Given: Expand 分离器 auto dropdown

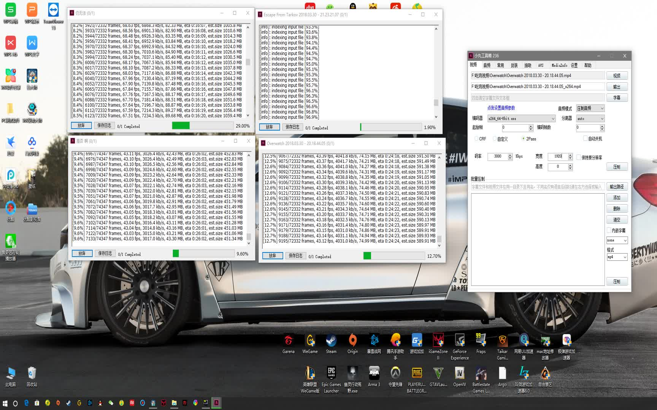Looking at the screenshot, I should pos(590,118).
